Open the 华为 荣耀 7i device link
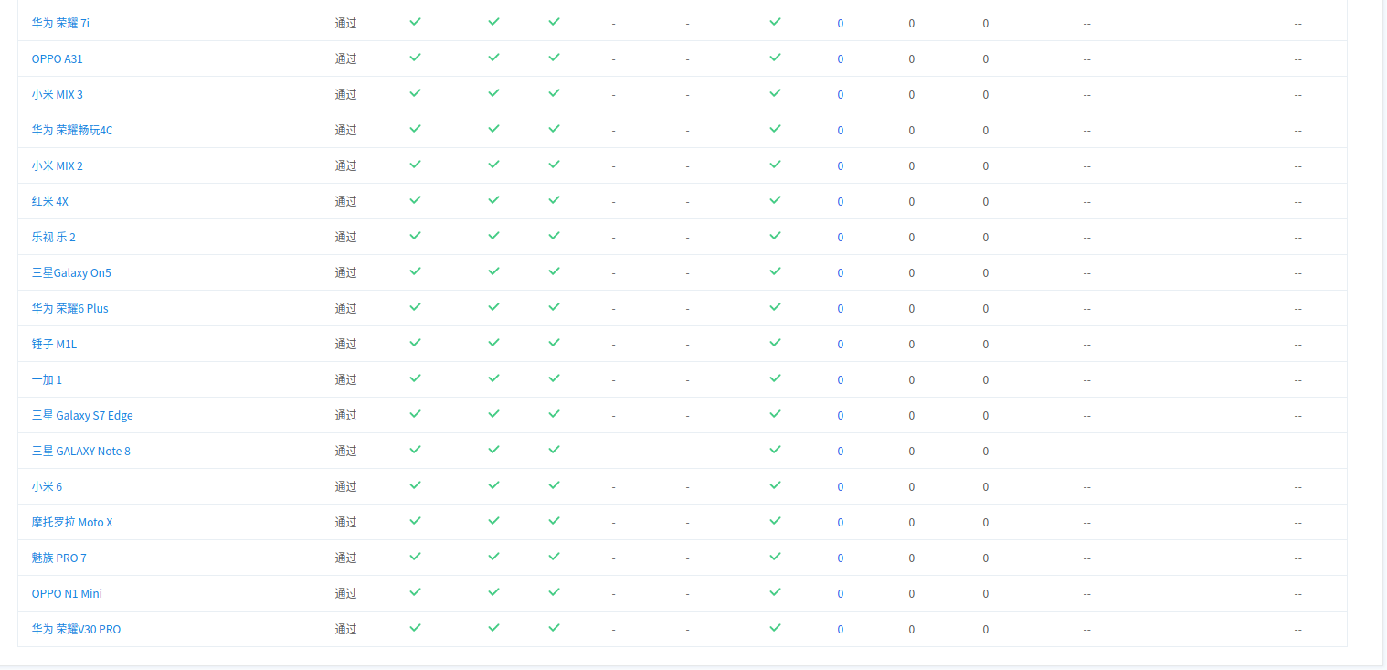Viewport: 1387px width, 670px height. [60, 23]
